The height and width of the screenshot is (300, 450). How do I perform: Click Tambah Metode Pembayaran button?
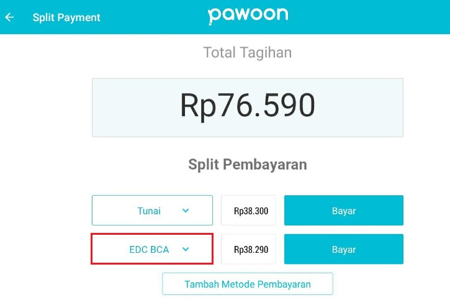point(248,284)
